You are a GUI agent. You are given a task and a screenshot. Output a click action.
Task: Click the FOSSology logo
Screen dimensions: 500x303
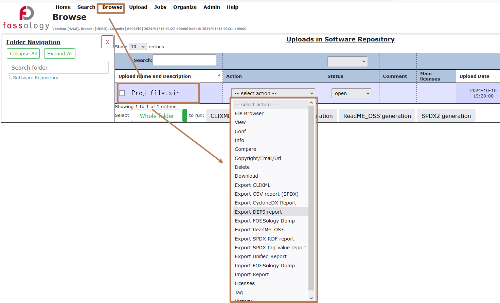pyautogui.click(x=26, y=18)
